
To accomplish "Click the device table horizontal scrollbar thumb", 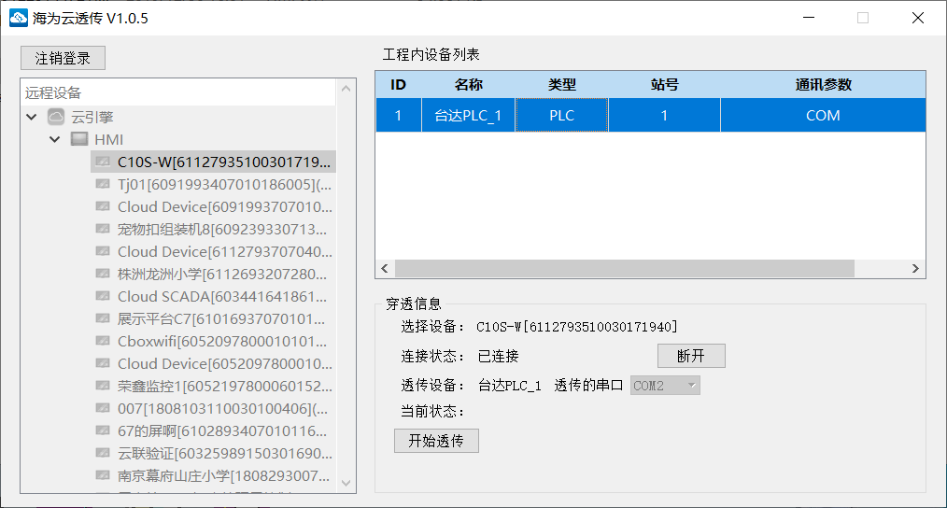I will point(625,268).
